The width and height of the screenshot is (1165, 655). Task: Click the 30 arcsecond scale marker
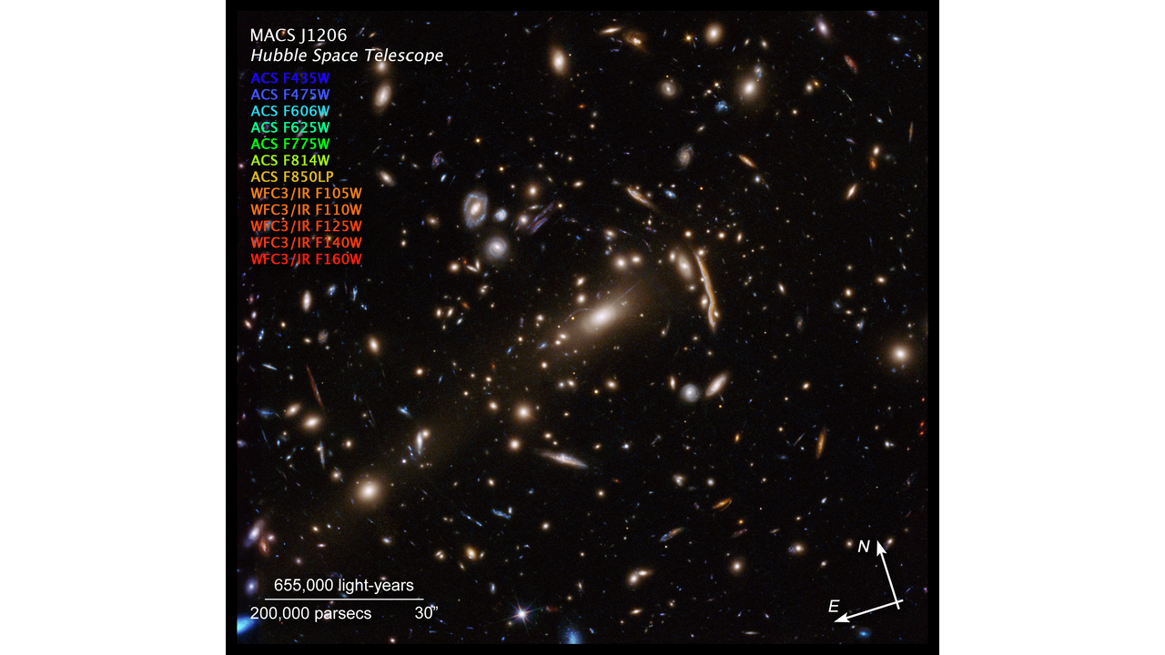pos(426,613)
